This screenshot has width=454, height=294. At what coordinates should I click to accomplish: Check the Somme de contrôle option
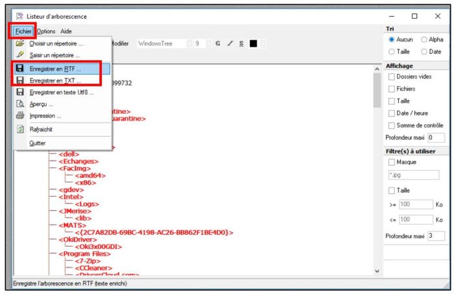pos(392,125)
